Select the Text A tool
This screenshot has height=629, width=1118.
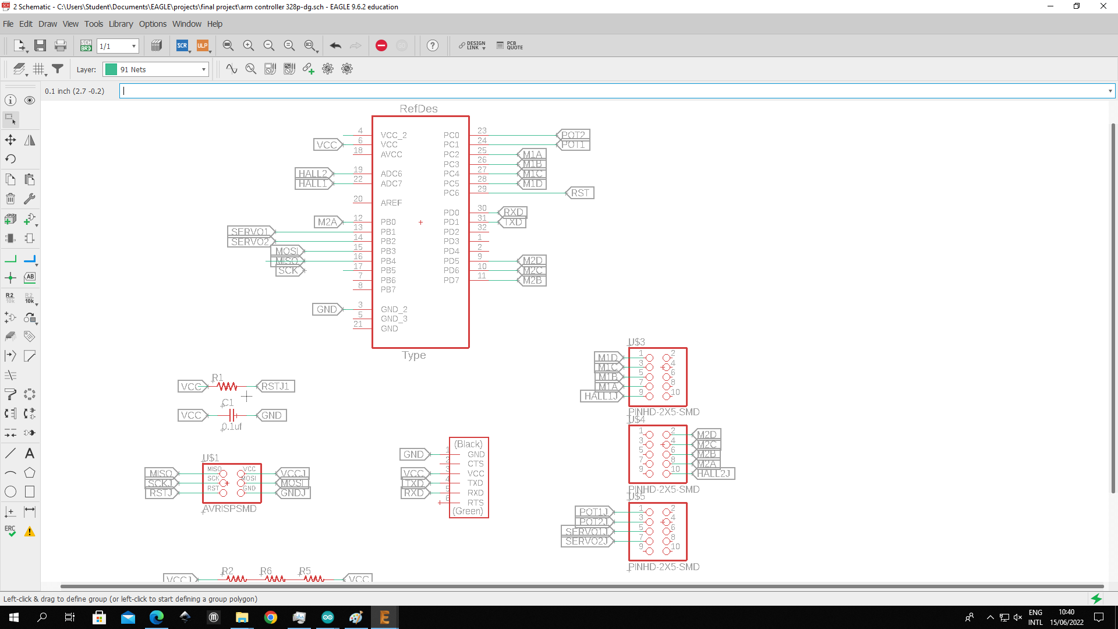[x=30, y=453]
